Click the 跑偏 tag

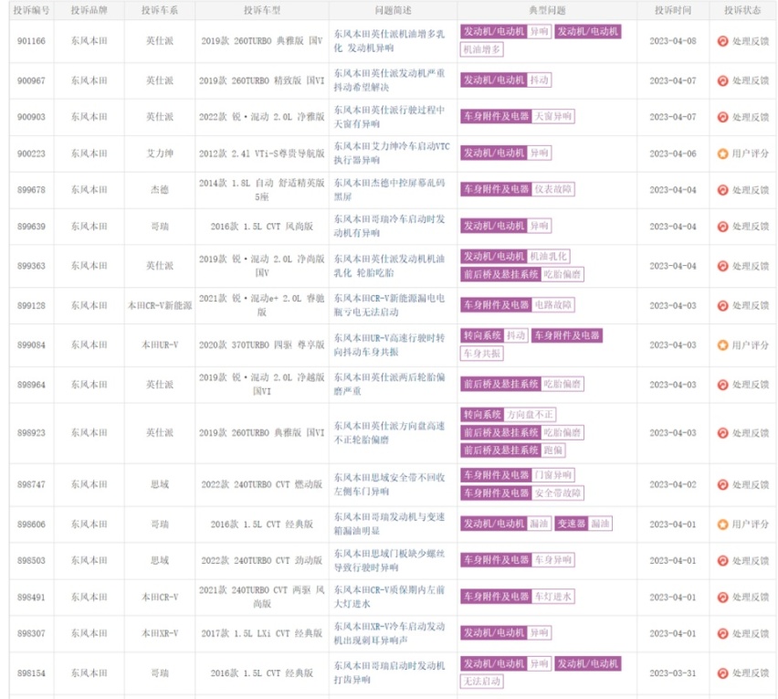coord(553,450)
